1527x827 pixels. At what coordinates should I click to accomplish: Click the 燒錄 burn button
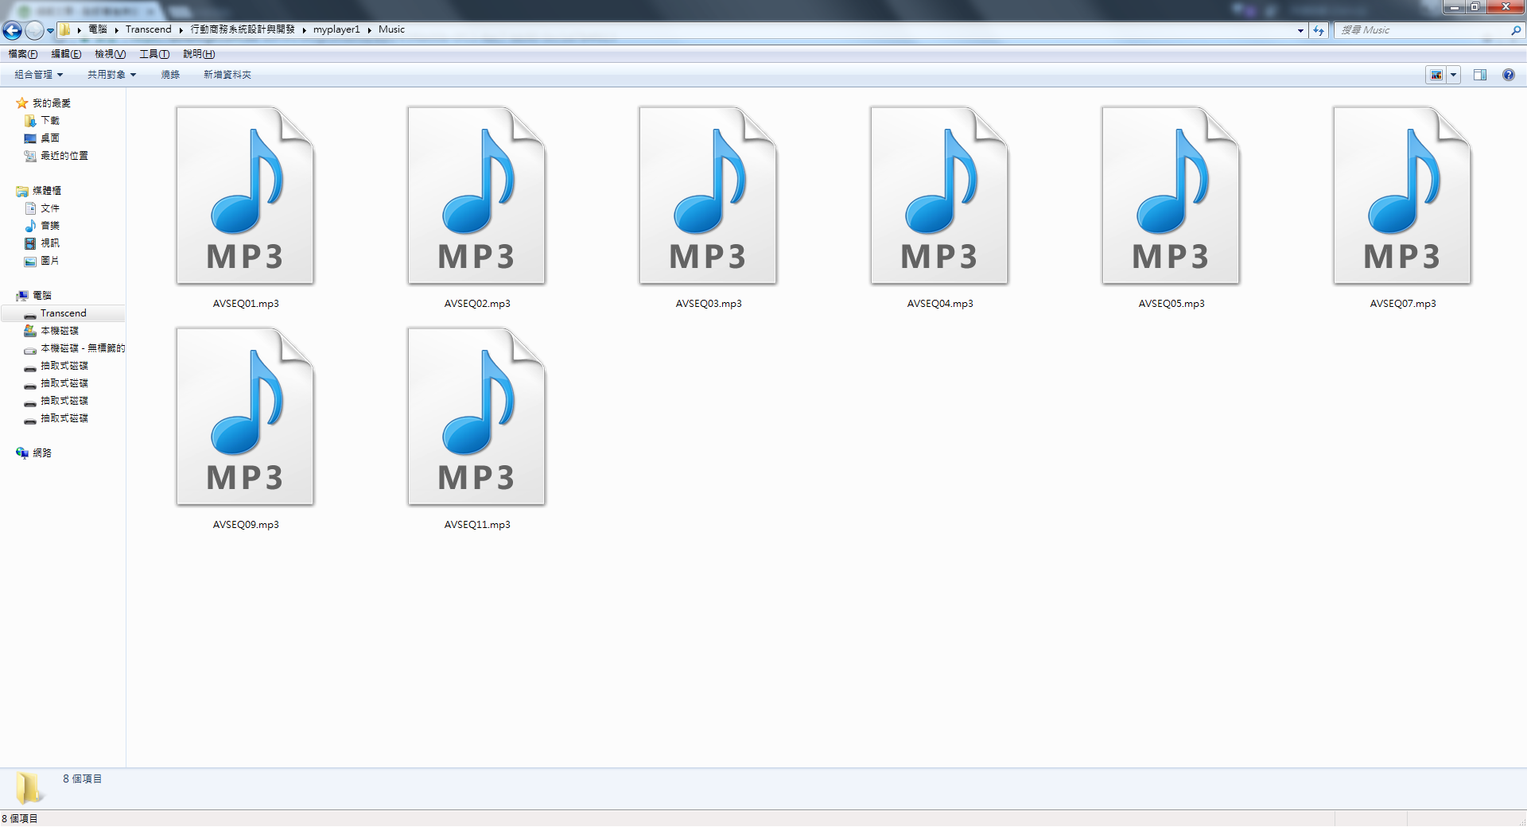click(x=170, y=75)
